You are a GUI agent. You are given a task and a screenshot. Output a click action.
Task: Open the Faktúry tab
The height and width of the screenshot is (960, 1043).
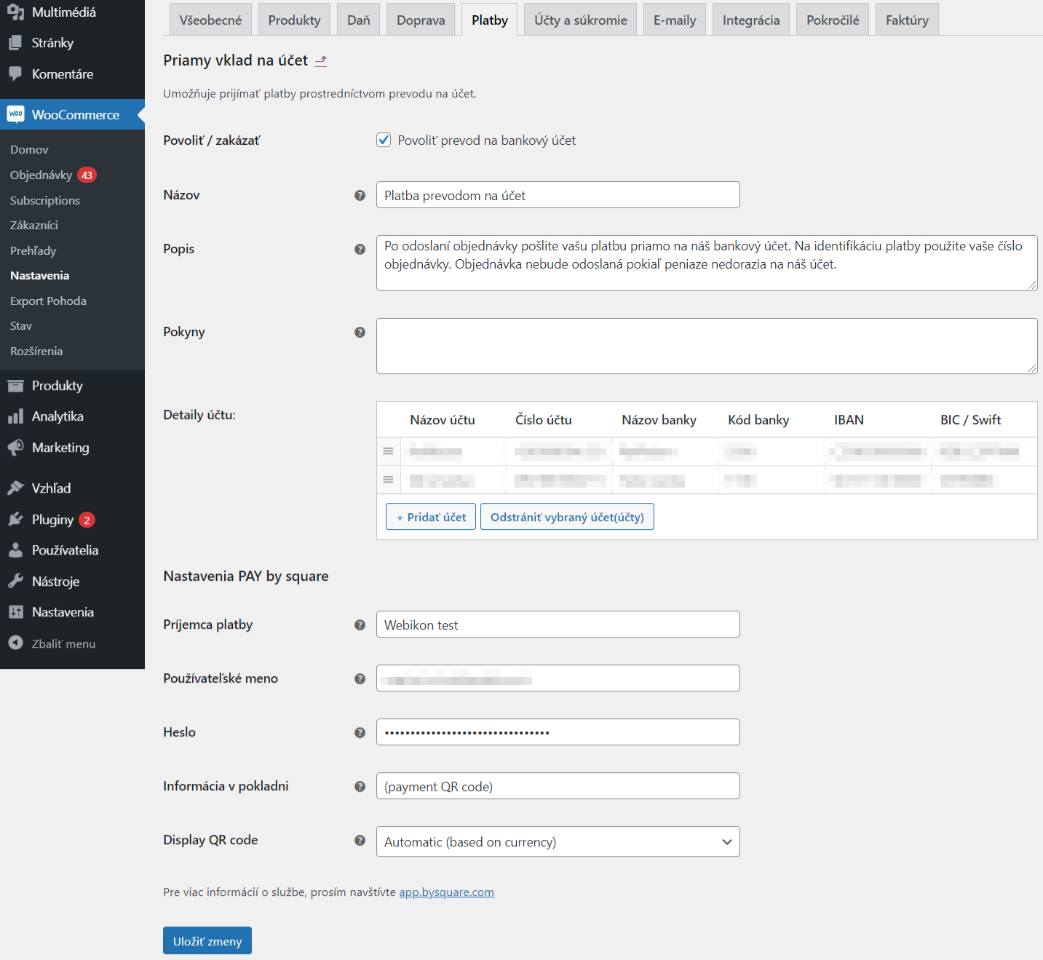point(907,20)
